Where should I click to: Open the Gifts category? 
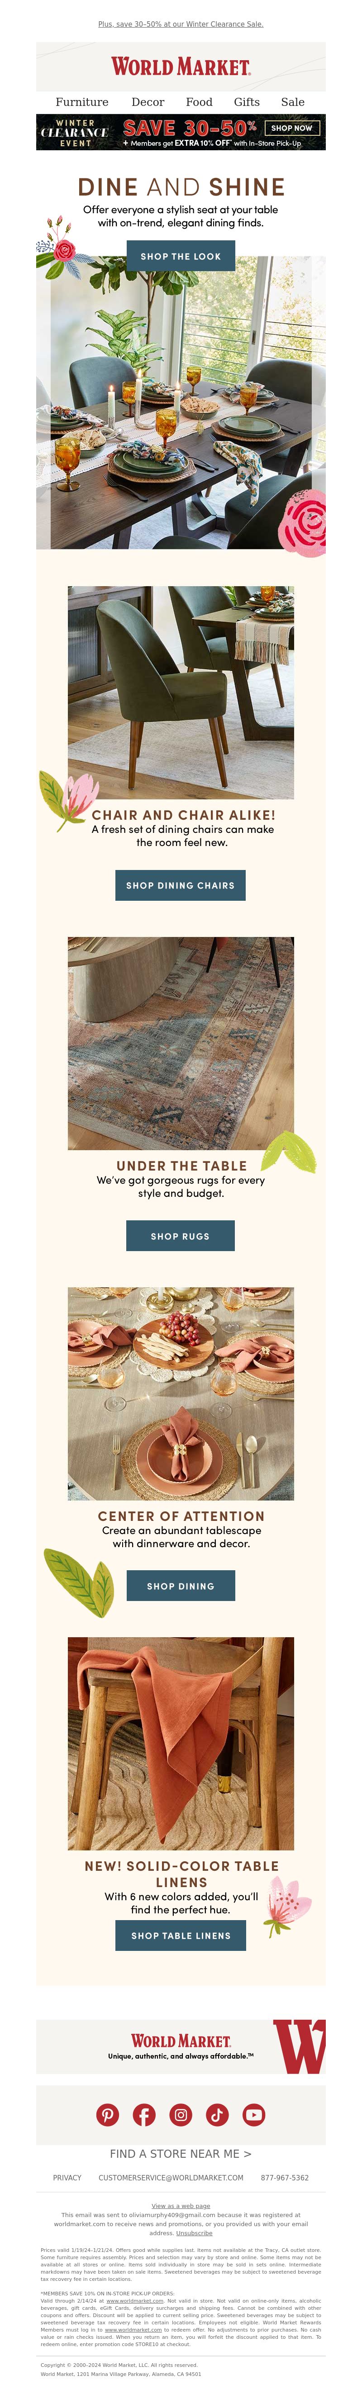[x=247, y=102]
